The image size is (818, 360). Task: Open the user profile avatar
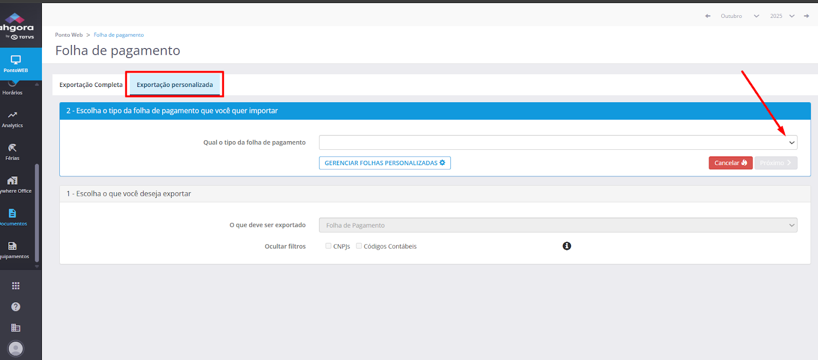(16, 349)
